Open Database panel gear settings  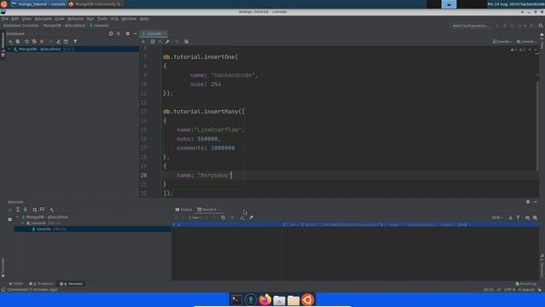click(128, 34)
